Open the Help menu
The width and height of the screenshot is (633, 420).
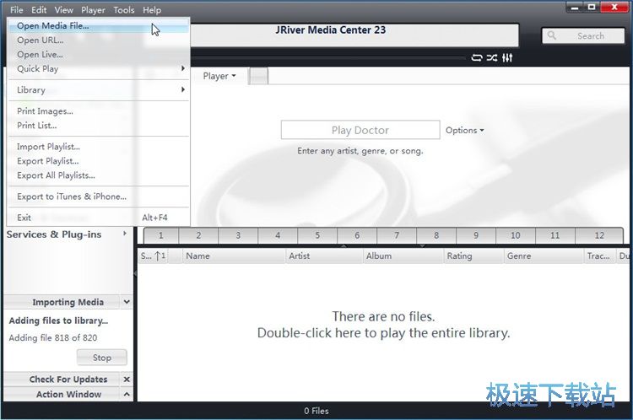coord(152,9)
